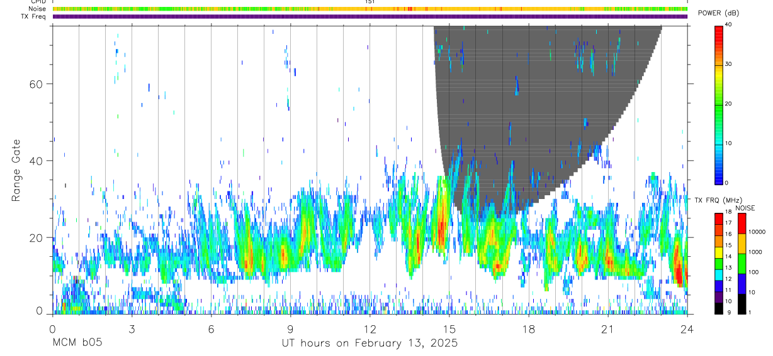Image resolution: width=773 pixels, height=356 pixels.
Task: Click the CPID value 151
Action: 370,2
